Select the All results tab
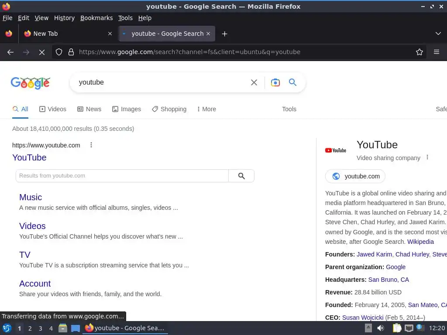This screenshot has height=335, width=447. pos(20,109)
